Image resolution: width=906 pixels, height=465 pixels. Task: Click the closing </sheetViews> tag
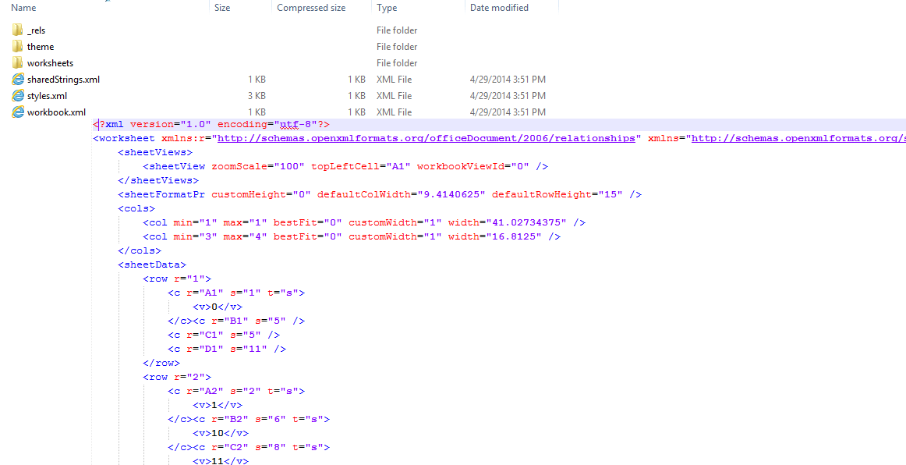(158, 180)
